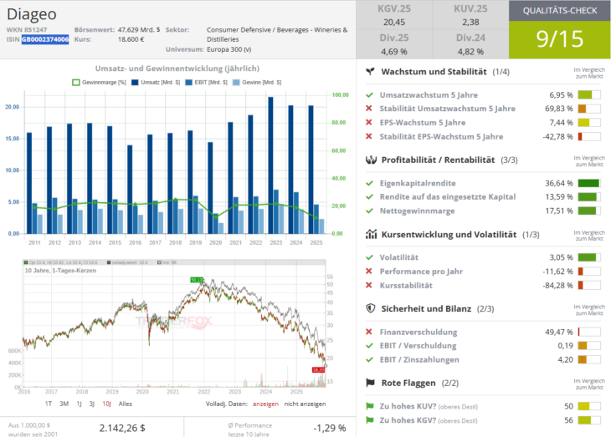Toggle the Gewinnmarge series in chart legend
Screen dimensions: 611x437
(x=100, y=83)
